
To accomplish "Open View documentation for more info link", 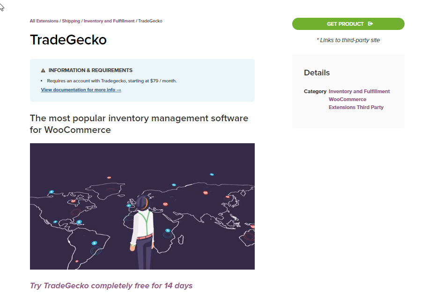I will click(81, 90).
